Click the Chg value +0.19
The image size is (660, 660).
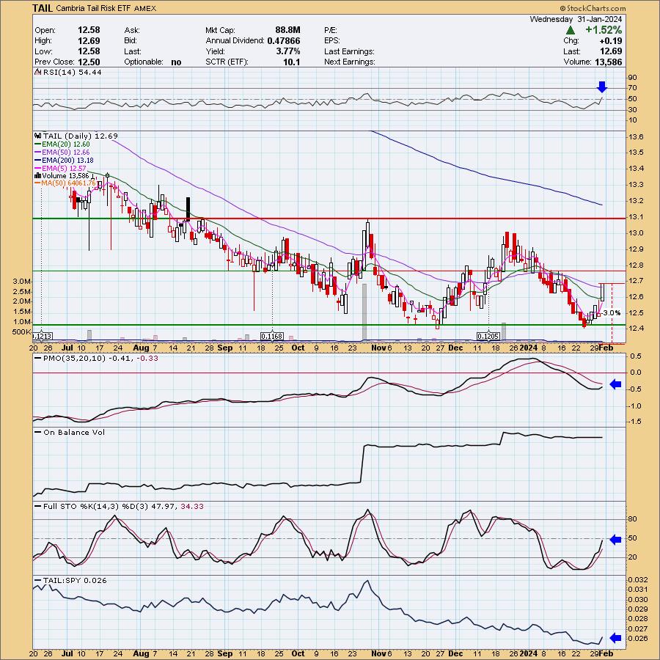point(611,41)
